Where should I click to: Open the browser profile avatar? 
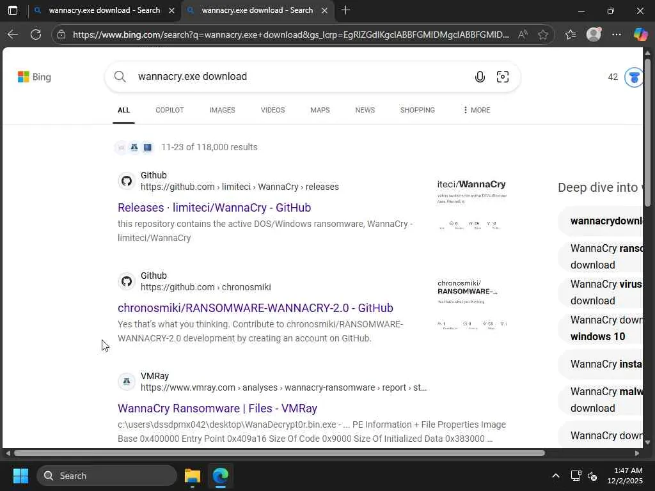pos(594,35)
